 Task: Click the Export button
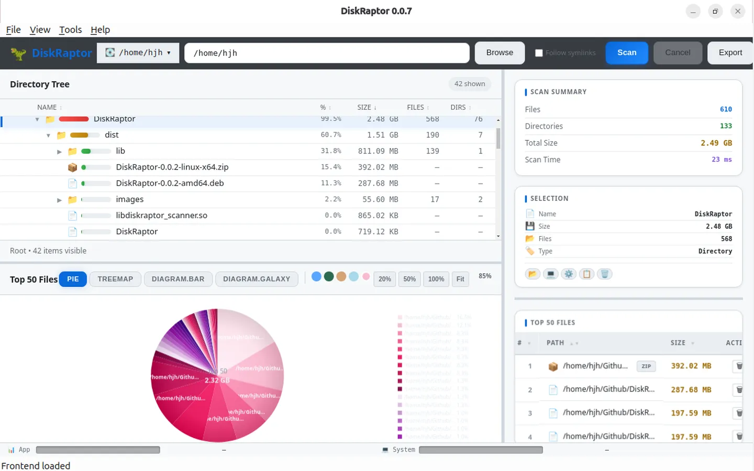(730, 53)
